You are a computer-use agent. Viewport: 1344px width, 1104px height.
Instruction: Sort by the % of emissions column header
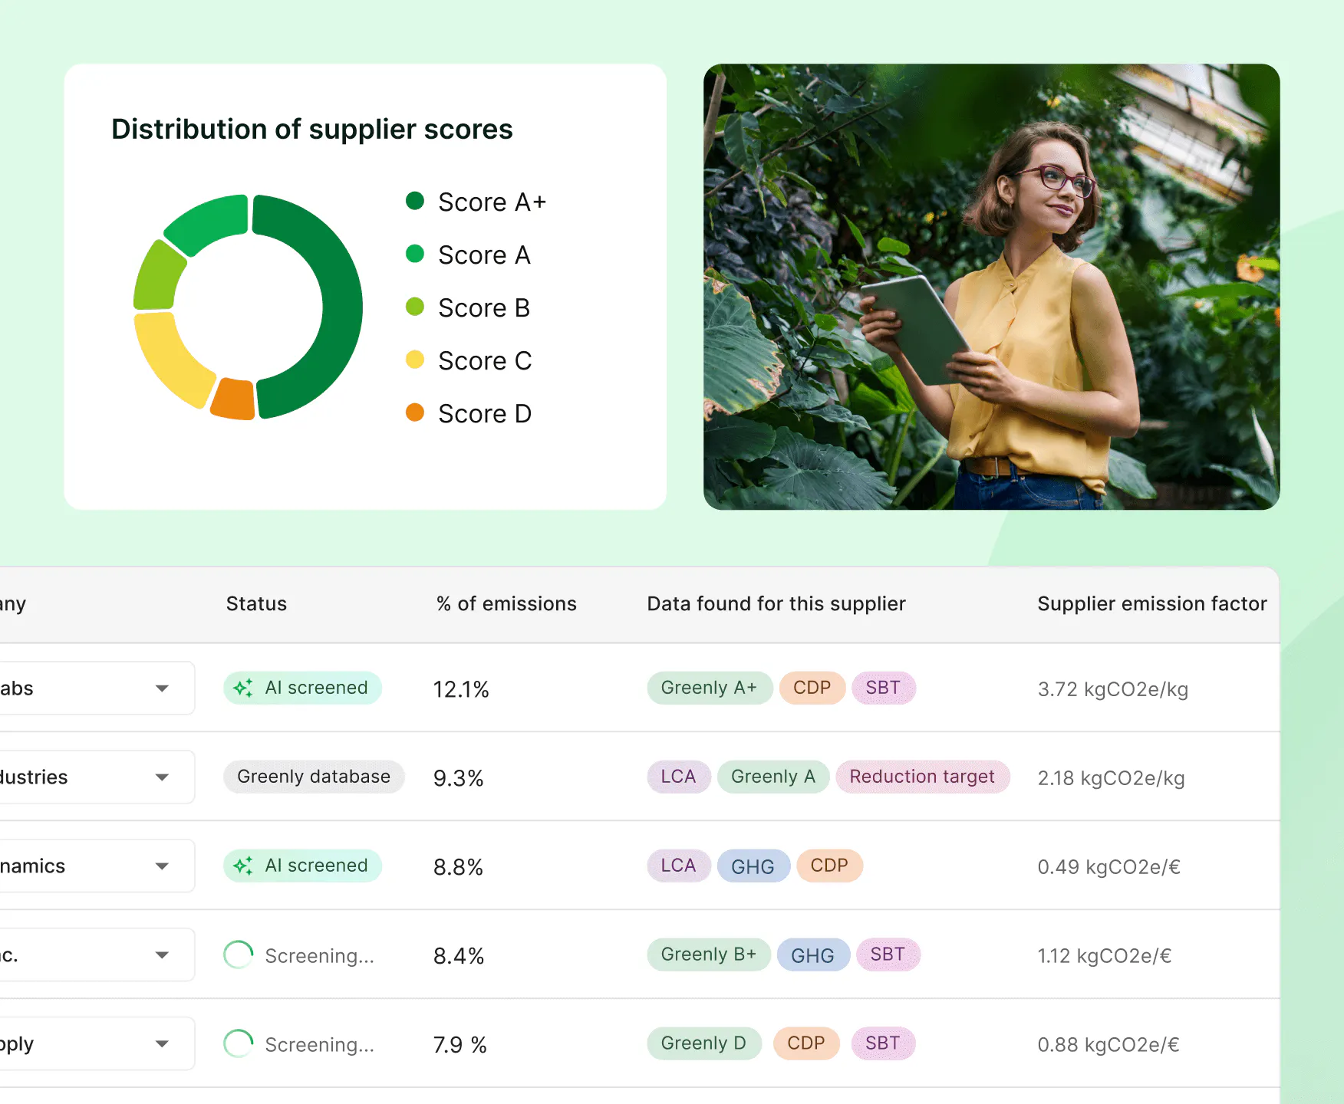[x=506, y=604]
